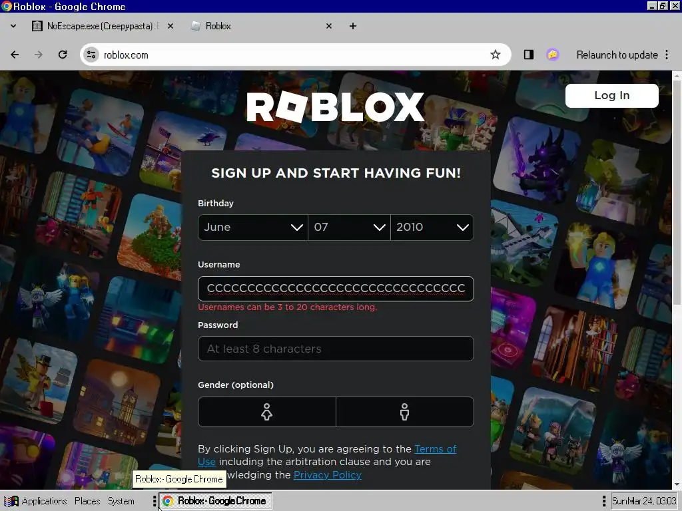Open a new tab with plus button
Screen dimensions: 682x511
pos(353,26)
